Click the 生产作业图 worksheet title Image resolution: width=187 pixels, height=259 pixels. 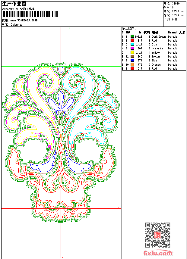point(14,4)
